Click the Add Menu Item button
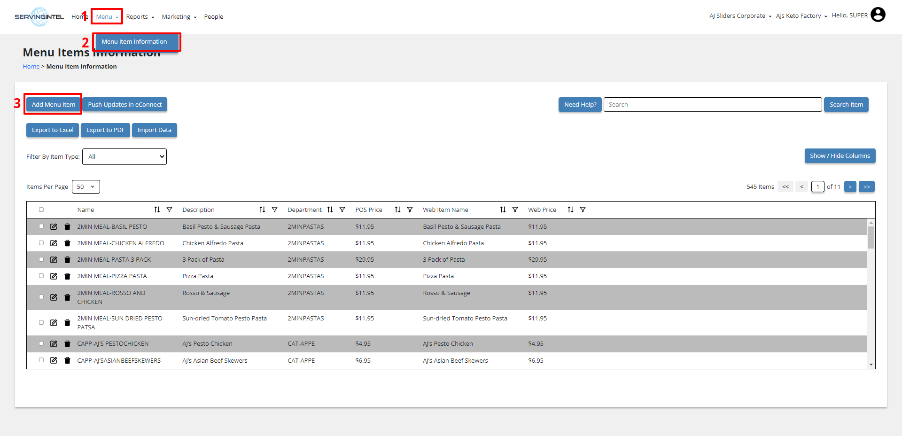 click(x=54, y=105)
